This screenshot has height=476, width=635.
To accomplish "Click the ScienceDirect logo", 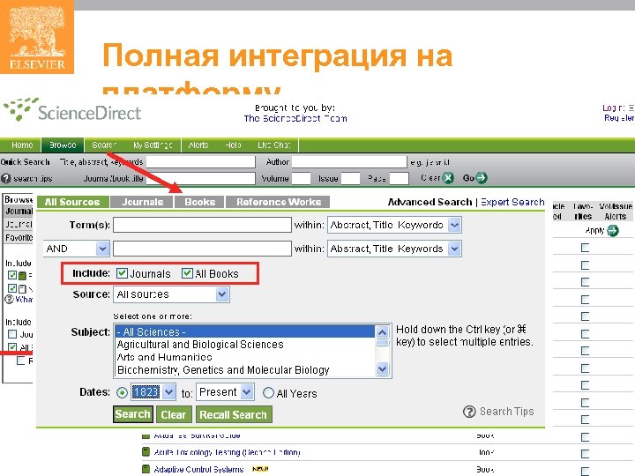I will [x=72, y=110].
